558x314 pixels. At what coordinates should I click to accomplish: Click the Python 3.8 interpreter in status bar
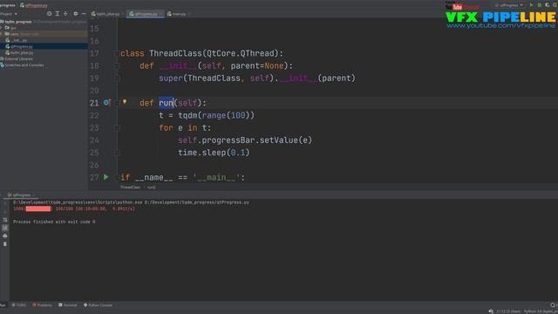pyautogui.click(x=541, y=311)
